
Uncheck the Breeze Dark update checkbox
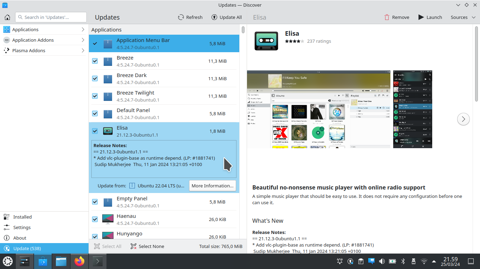(95, 78)
